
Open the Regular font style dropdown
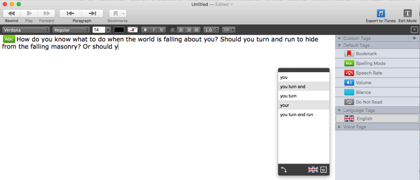(x=71, y=30)
